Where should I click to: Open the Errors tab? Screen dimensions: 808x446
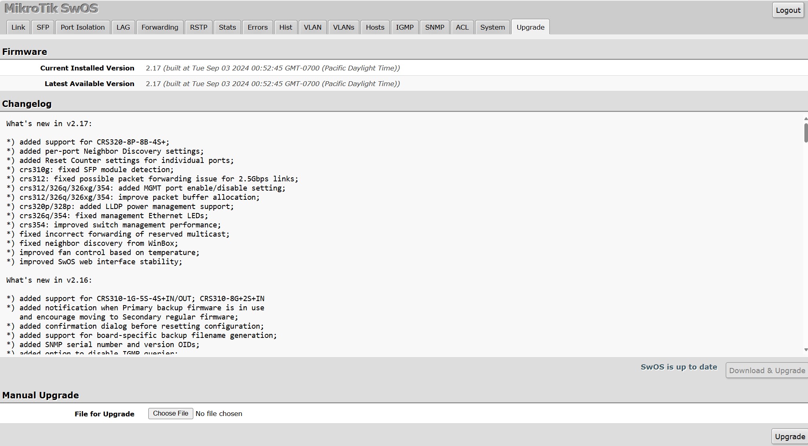coord(257,27)
